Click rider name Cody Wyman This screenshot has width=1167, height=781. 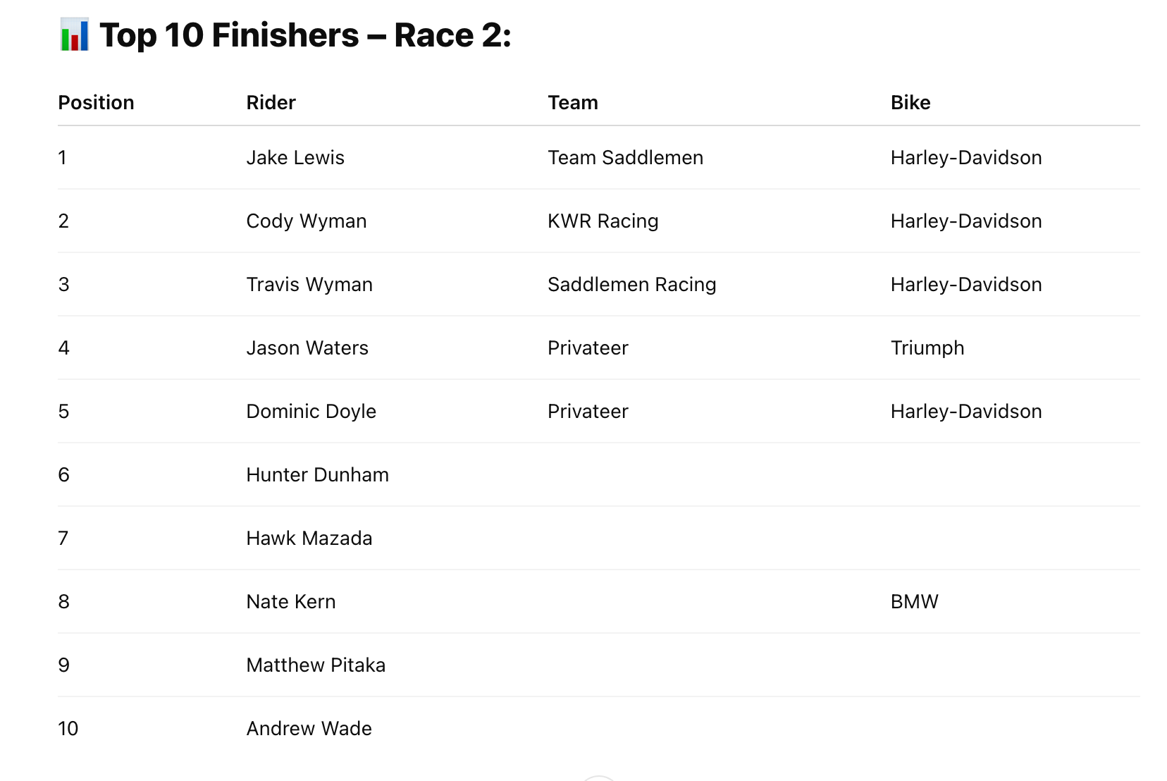point(307,221)
